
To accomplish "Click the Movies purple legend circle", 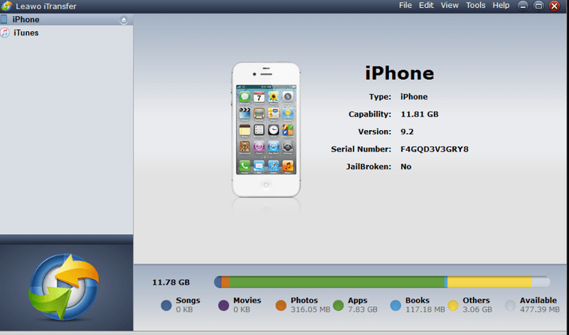I will [224, 305].
